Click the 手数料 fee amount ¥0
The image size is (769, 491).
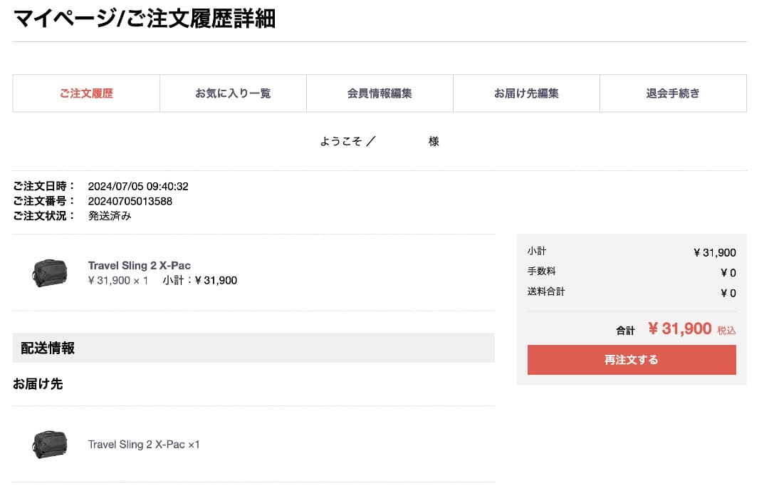(728, 272)
